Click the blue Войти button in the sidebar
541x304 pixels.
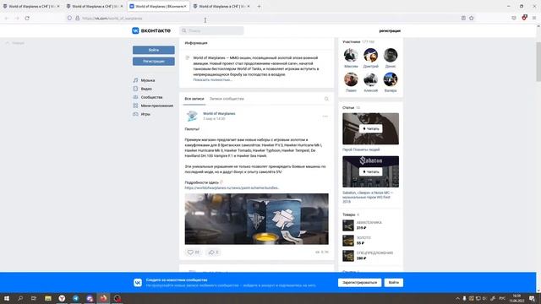[x=154, y=50]
